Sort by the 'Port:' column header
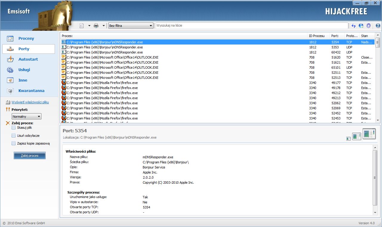Viewport: 382px width, 227px height. pyautogui.click(x=337, y=36)
